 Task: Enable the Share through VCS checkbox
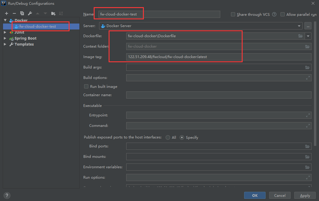233,14
